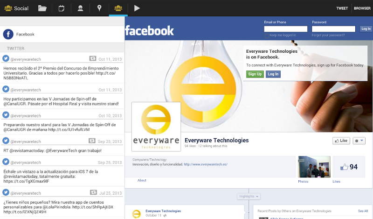The width and height of the screenshot is (373, 219).
Task: Open the Likes link label
Action: pyautogui.click(x=336, y=182)
